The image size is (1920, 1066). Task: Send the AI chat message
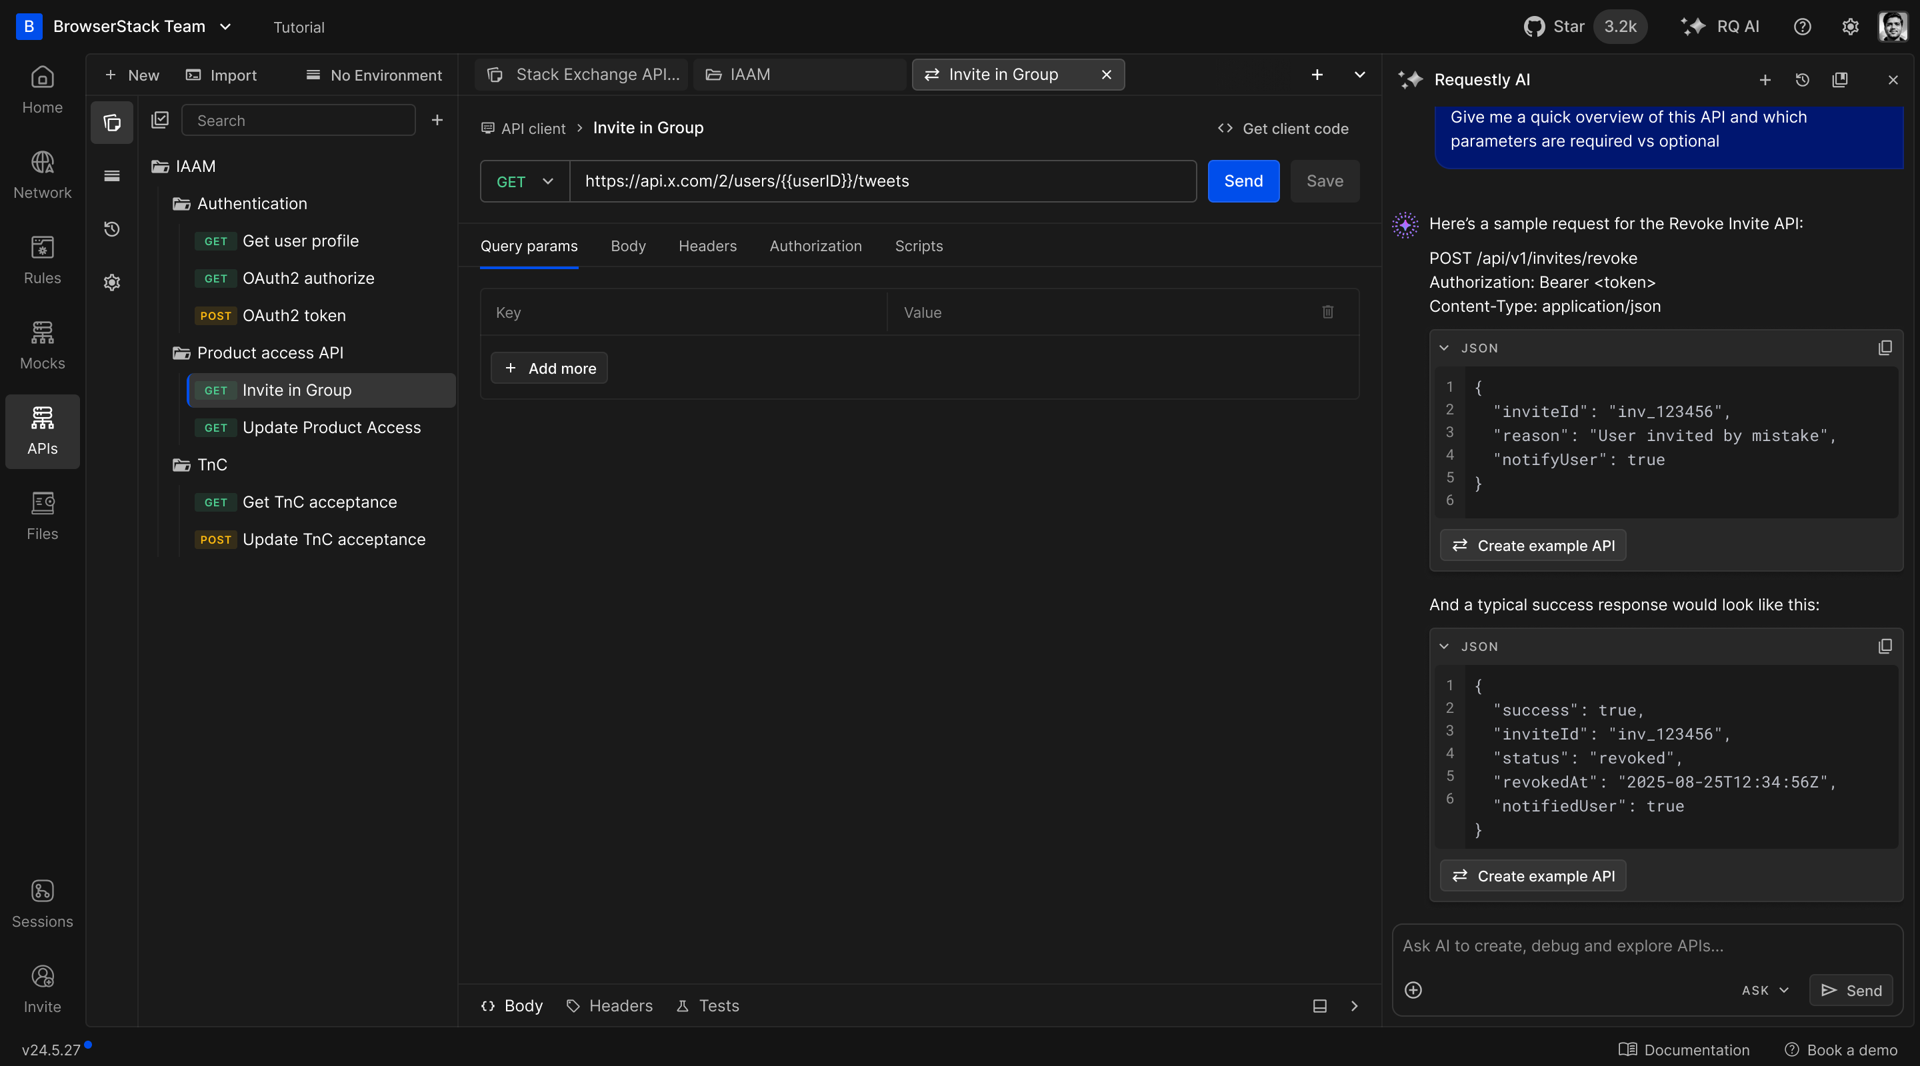click(x=1851, y=991)
